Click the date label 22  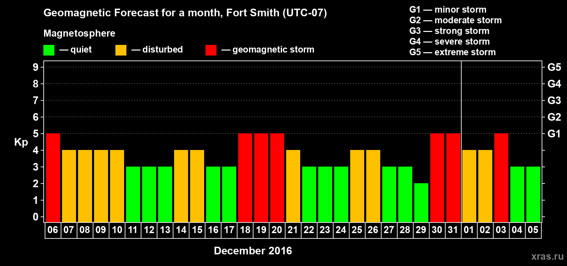pyautogui.click(x=309, y=230)
